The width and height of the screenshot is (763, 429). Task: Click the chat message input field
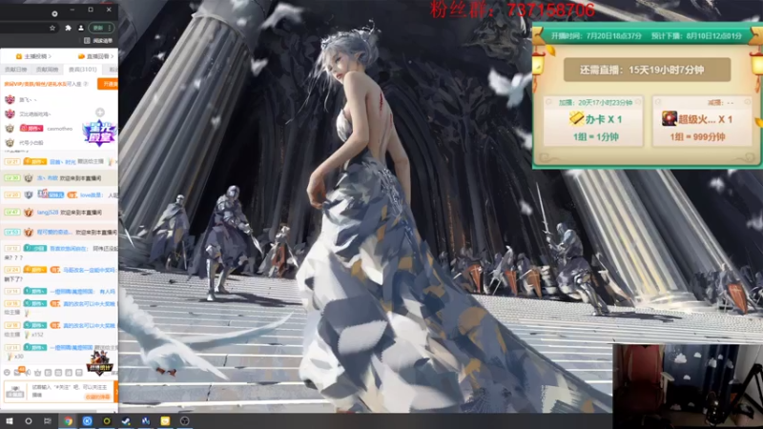tap(71, 391)
